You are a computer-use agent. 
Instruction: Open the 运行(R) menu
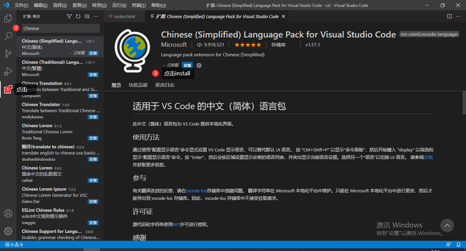[x=119, y=5]
